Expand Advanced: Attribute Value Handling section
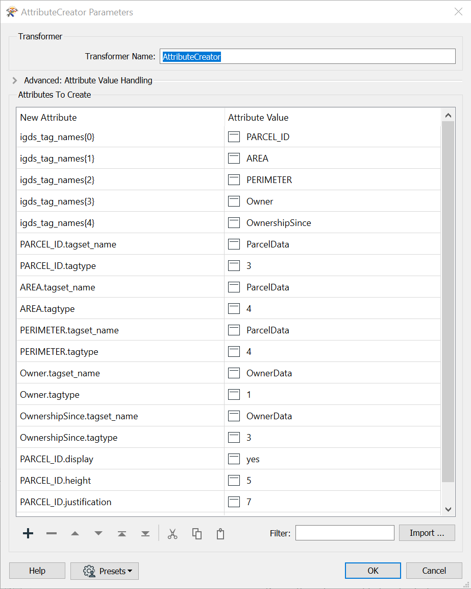This screenshot has width=471, height=589. pos(14,80)
